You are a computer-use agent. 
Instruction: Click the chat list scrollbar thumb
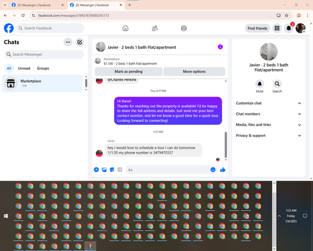pyautogui.click(x=86, y=83)
